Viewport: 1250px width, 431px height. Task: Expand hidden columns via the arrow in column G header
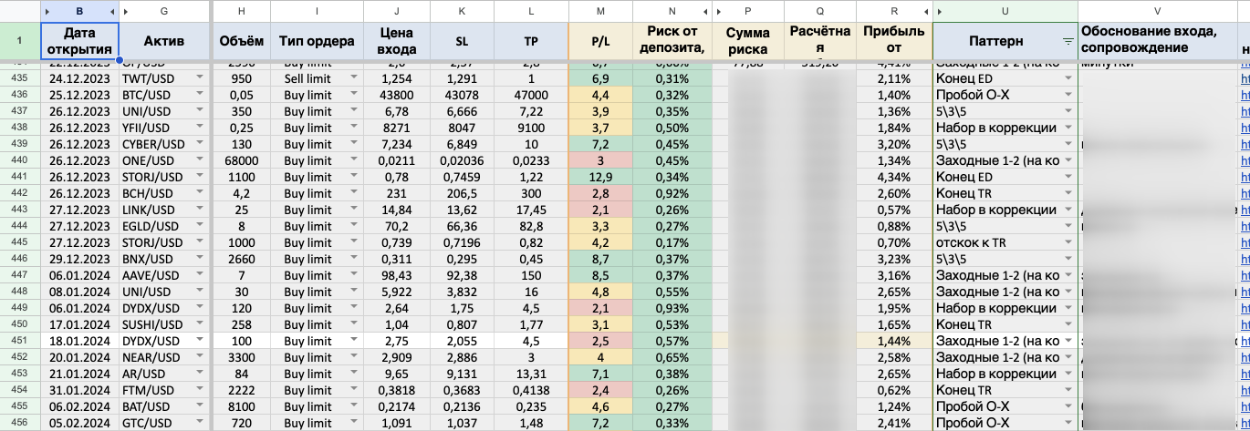coord(125,11)
